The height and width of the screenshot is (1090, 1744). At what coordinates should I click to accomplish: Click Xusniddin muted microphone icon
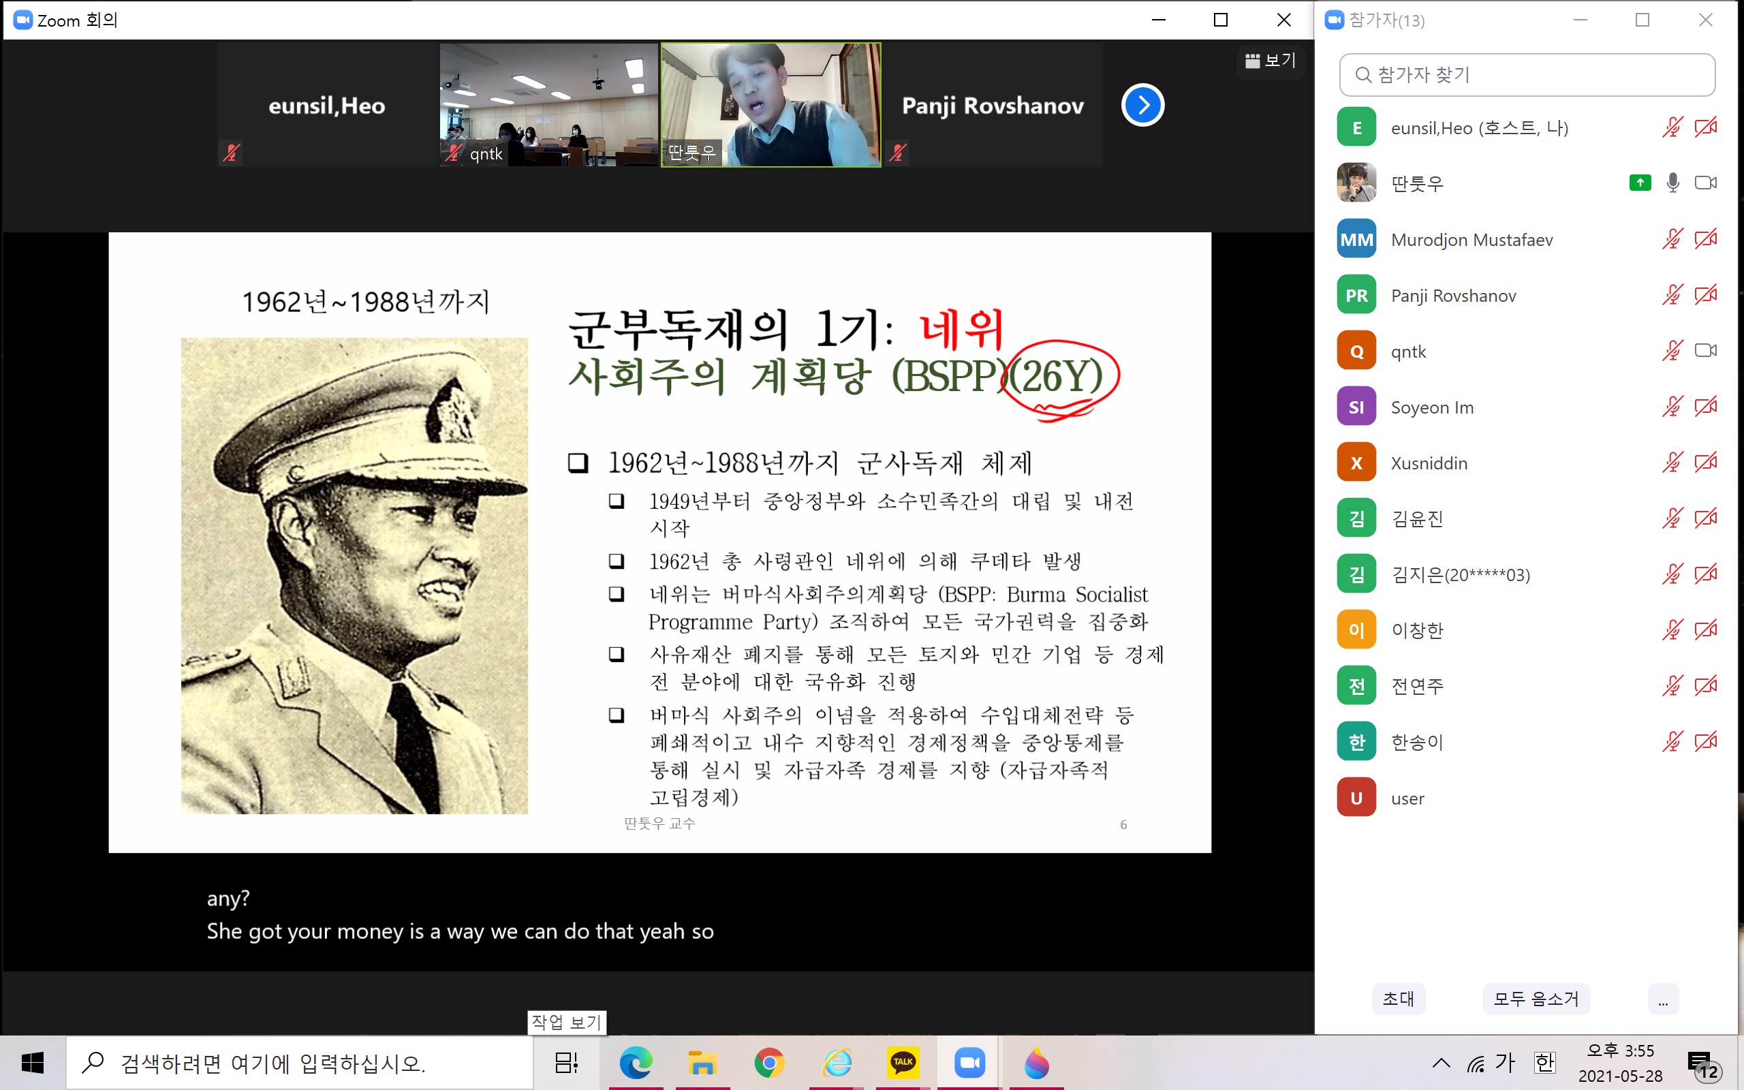tap(1672, 462)
